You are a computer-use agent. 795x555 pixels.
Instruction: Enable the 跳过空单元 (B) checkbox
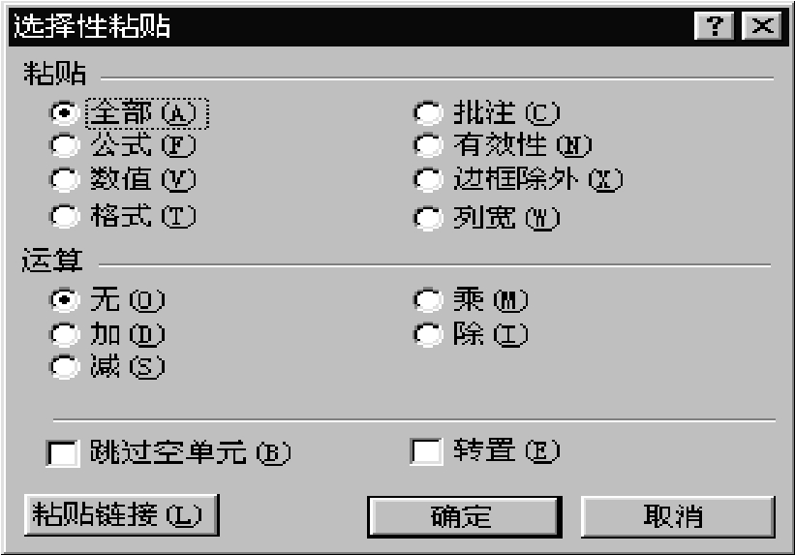click(x=64, y=452)
